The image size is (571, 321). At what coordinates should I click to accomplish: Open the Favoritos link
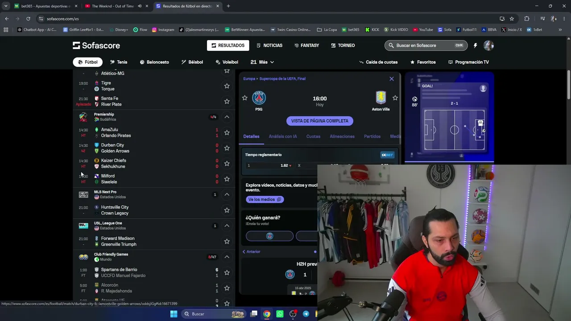423,62
